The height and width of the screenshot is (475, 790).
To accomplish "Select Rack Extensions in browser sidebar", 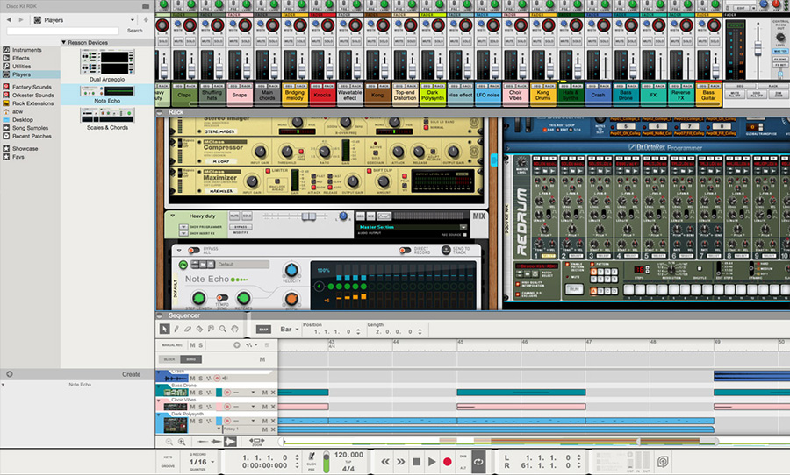I will [32, 103].
